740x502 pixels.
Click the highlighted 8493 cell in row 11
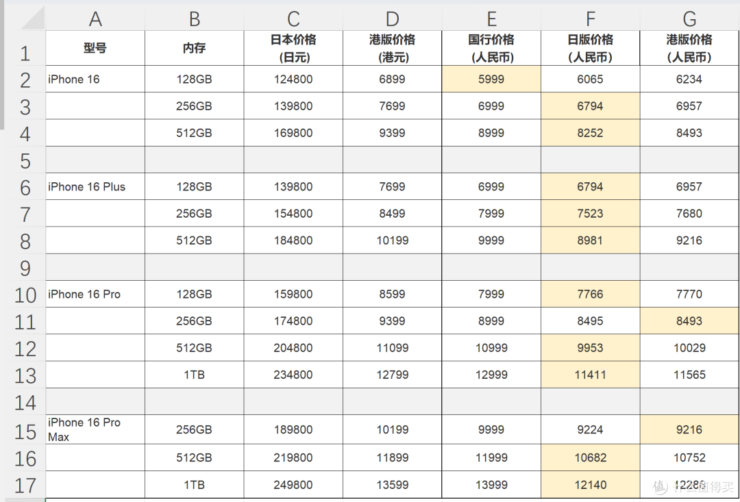[x=689, y=321]
